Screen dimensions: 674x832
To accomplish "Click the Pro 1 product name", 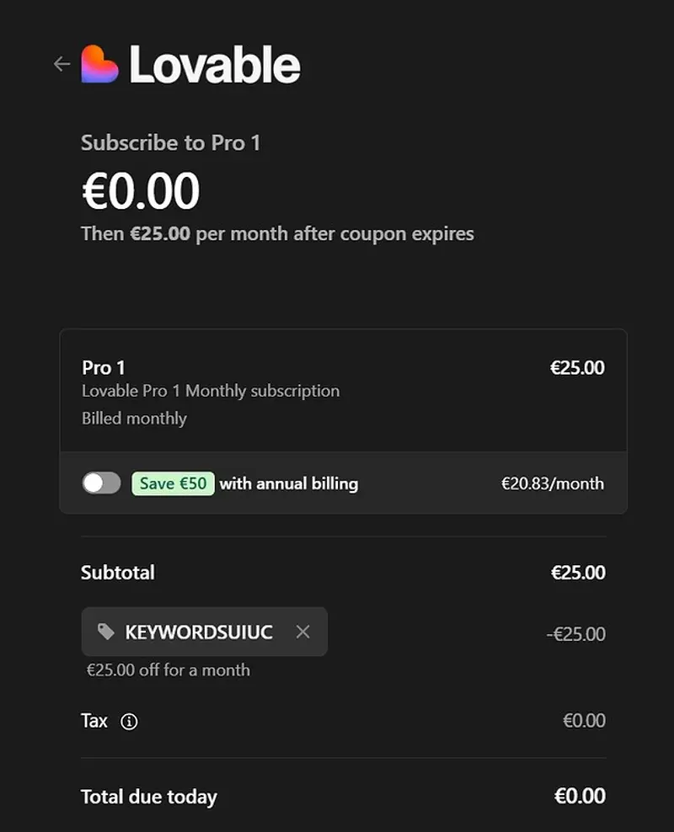I will (104, 368).
